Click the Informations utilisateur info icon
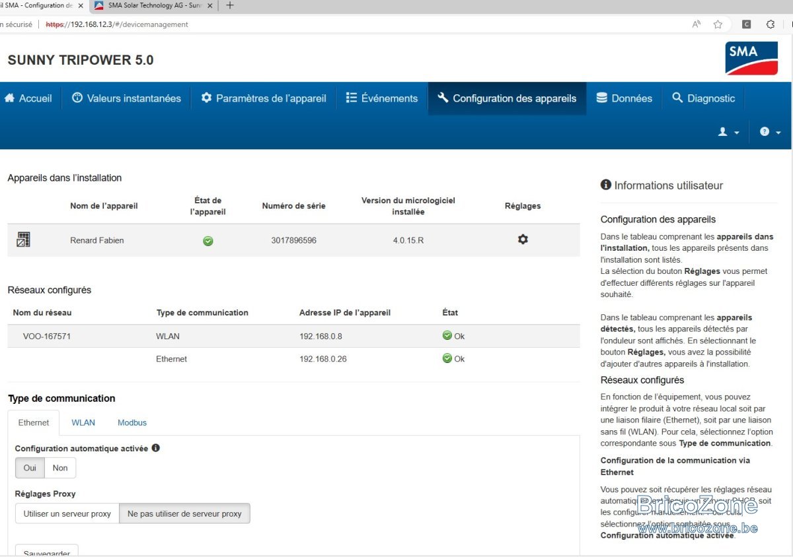The height and width of the screenshot is (557, 793). (606, 185)
